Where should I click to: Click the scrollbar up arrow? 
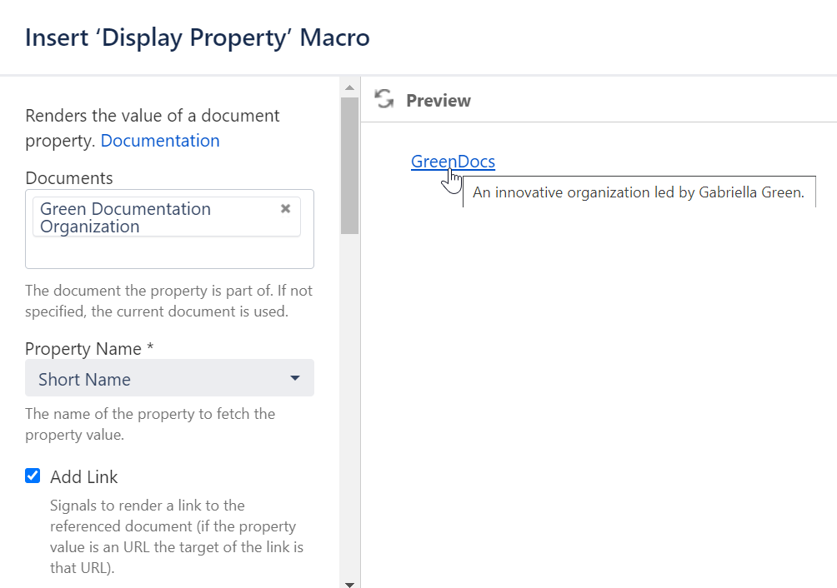tap(349, 87)
